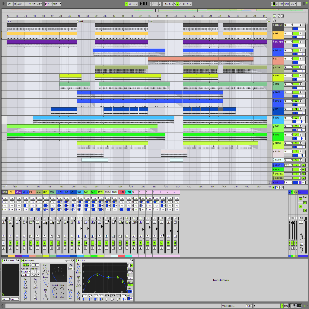Open the Audio From SIDECHAIN dropdown
The width and height of the screenshot is (309, 309).
[26, 272]
